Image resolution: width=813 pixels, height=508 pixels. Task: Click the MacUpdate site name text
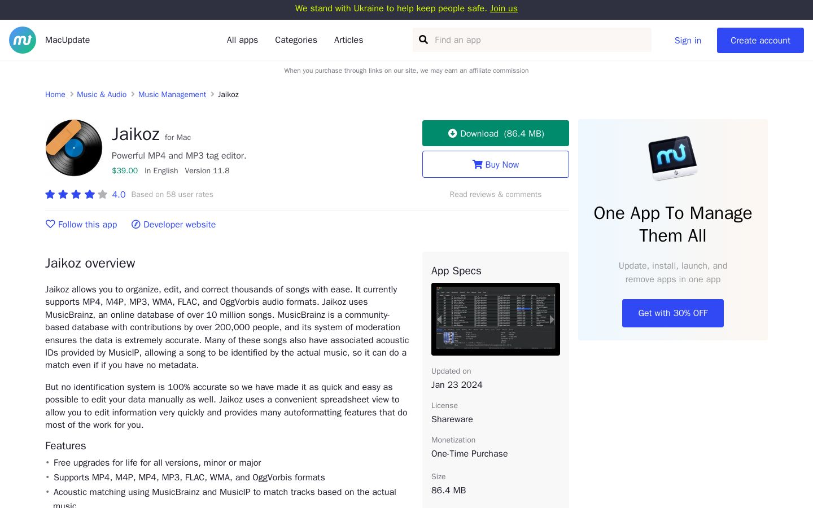(x=68, y=40)
